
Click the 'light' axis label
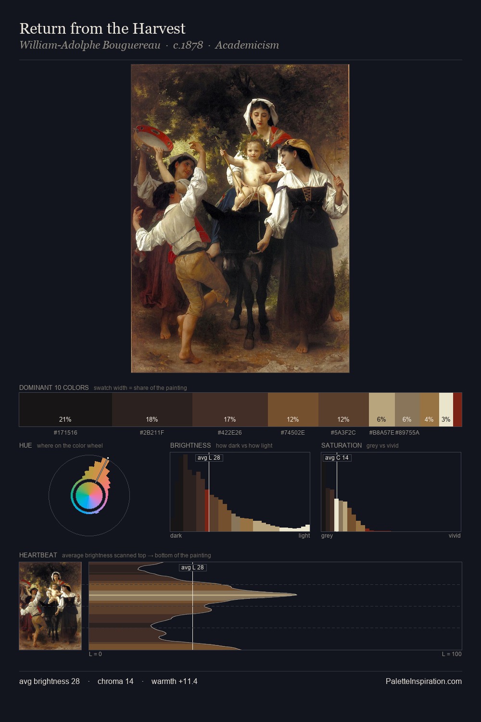tap(304, 536)
